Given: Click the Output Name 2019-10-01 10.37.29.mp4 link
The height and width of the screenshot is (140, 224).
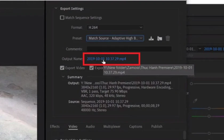Looking at the screenshot, I should pos(107,59).
